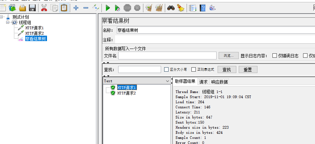315x144 pixels.
Task: Click the binoculars Search icon
Action: (171, 7)
